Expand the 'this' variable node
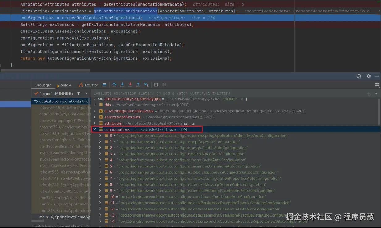381x228 pixels. click(x=95, y=105)
